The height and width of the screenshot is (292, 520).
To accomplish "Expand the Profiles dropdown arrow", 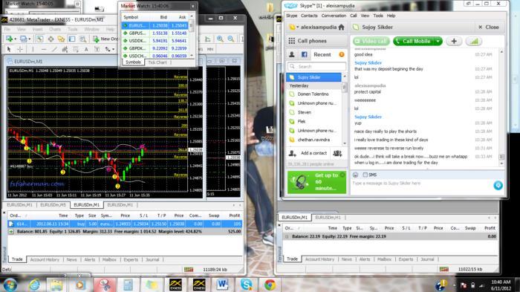I will [x=30, y=39].
